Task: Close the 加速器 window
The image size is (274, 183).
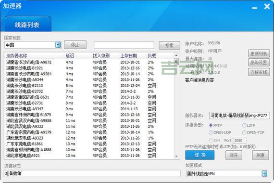Action: [x=267, y=6]
